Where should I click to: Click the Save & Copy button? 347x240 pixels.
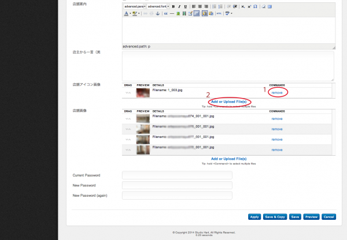point(275,217)
